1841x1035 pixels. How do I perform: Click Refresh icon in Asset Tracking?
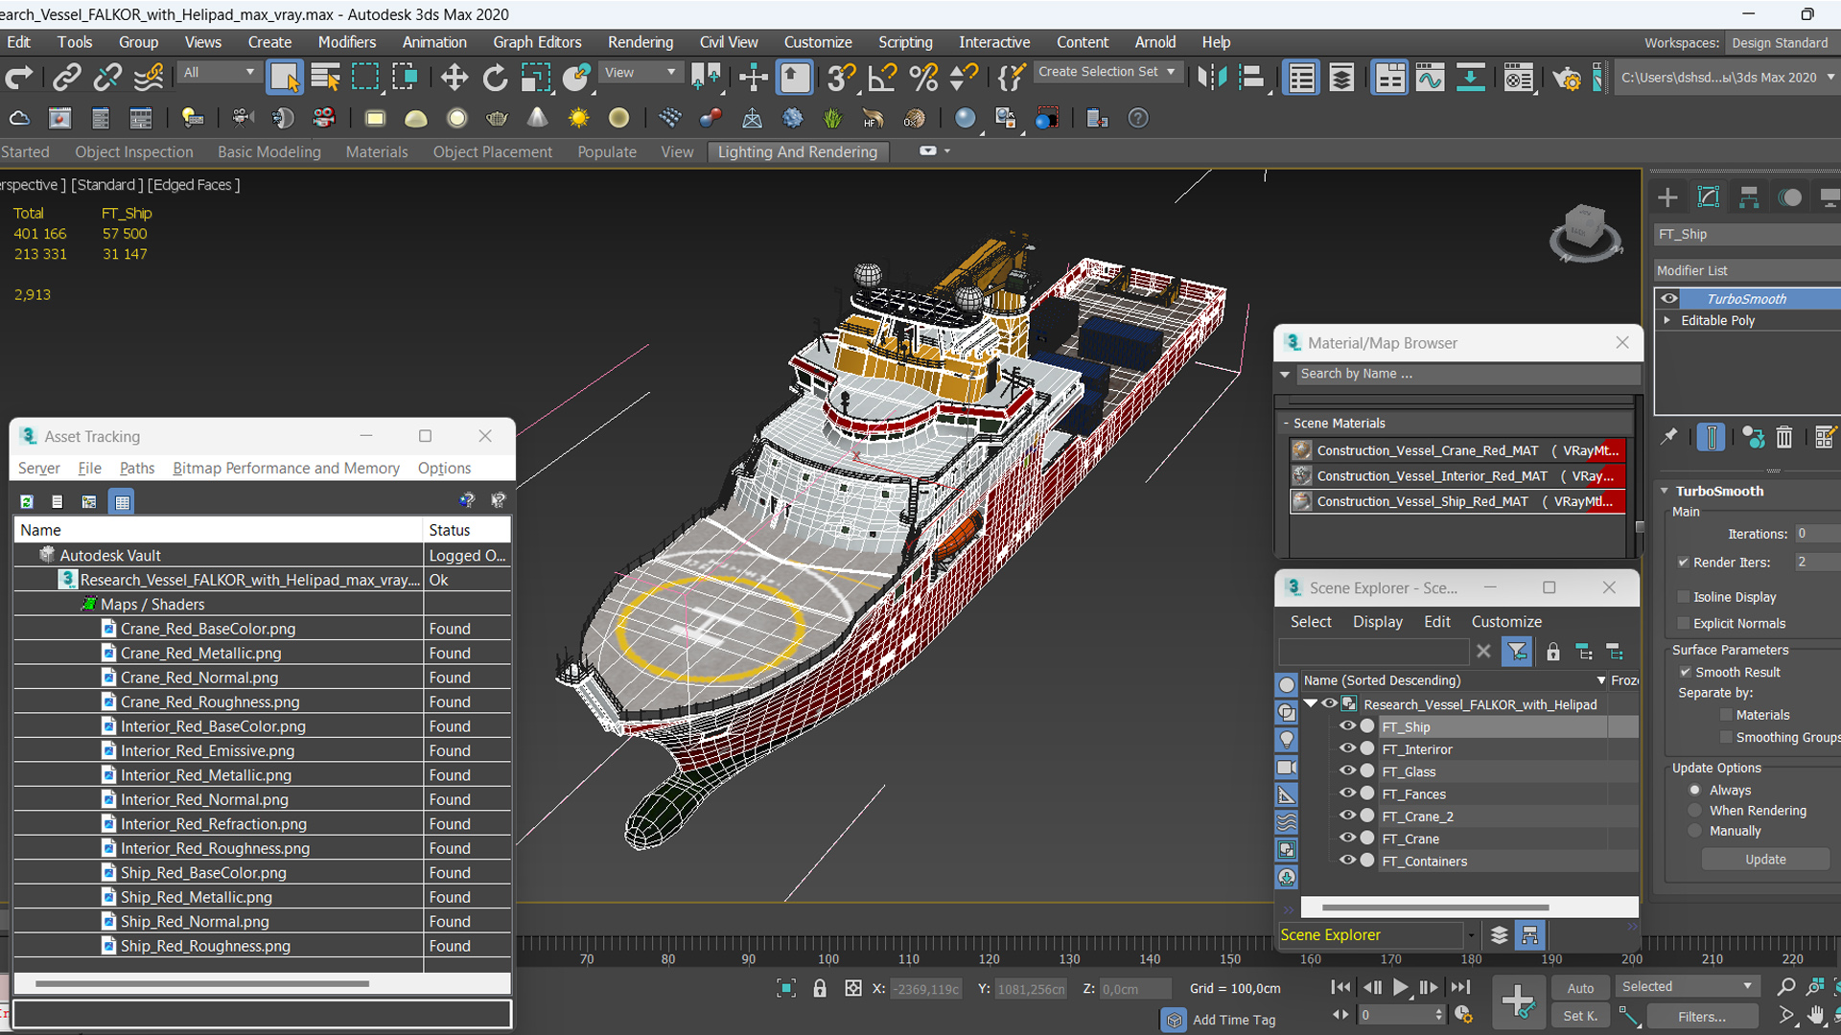27,501
